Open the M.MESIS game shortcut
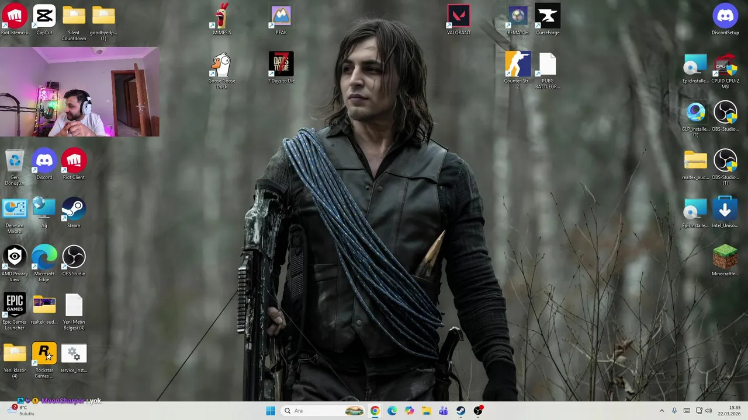The height and width of the screenshot is (420, 748). point(221,20)
